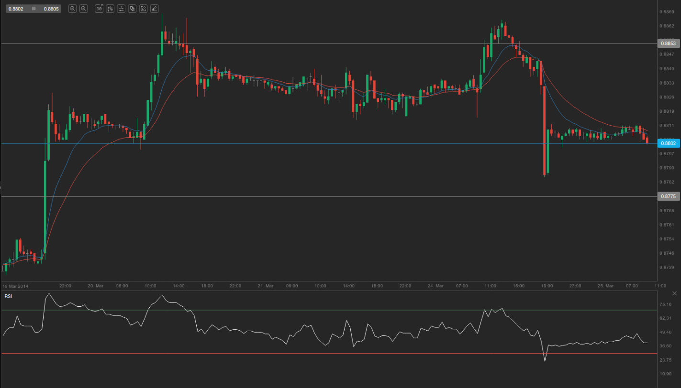Viewport: 681px width, 388px height.
Task: Open the 30-minute timeframe selector
Action: click(99, 9)
